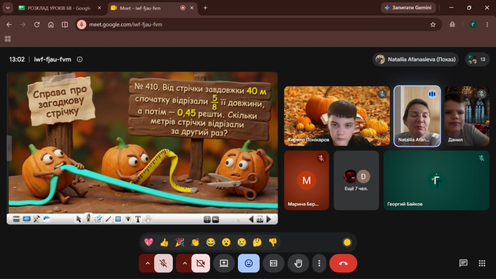Toggle the camera on/off button
The image size is (496, 279).
coord(201,263)
